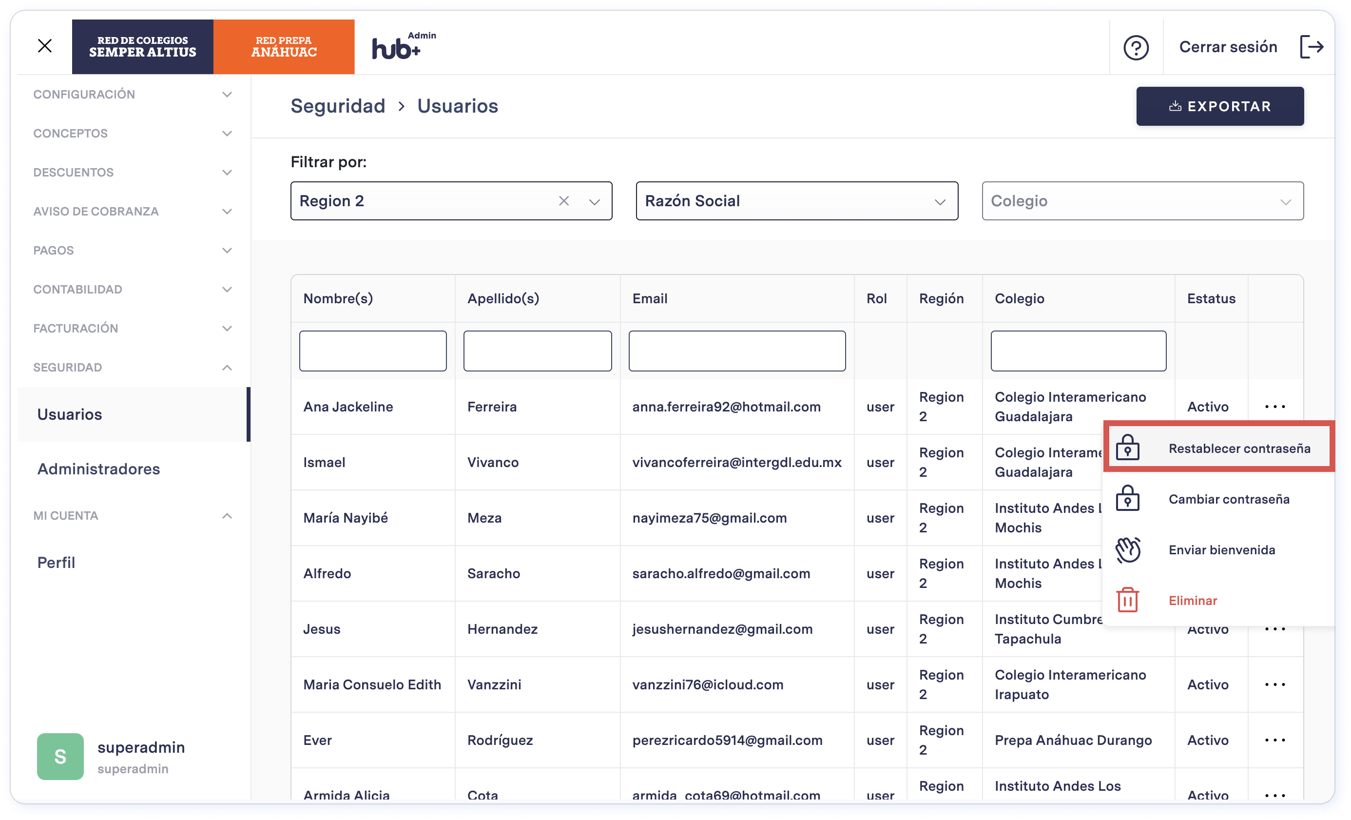Select the Red de Colegios Semper Altius logo
1351x820 pixels.
pos(142,47)
